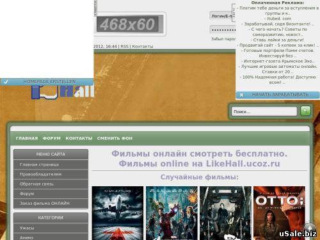Click the 'Зарабатывай, сидя Вконтакте' ad link

(x=277, y=24)
